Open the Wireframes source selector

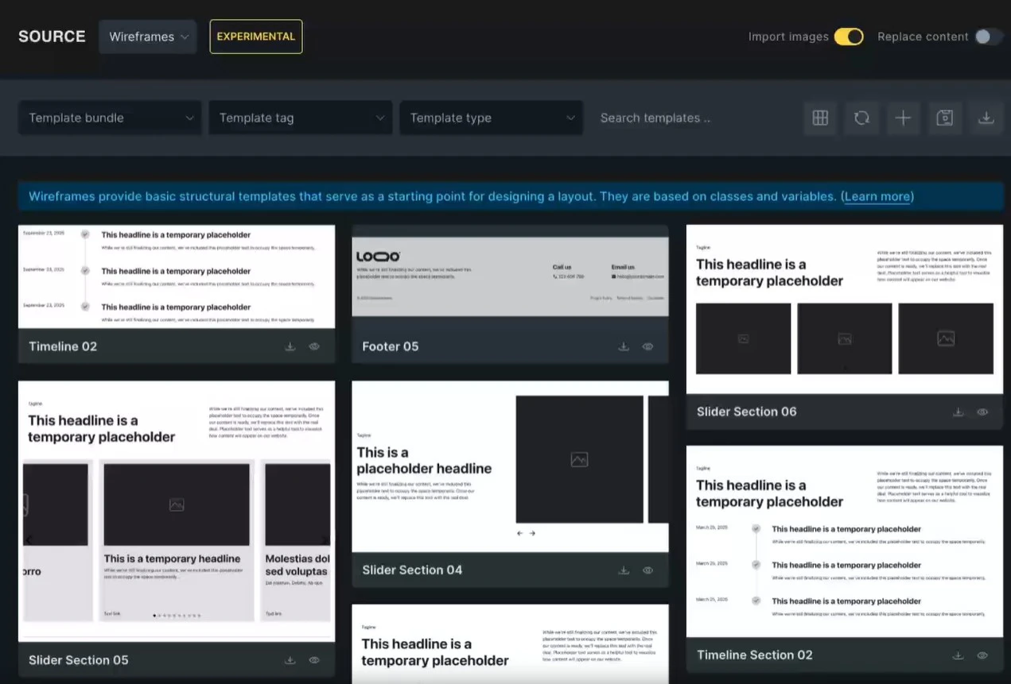click(147, 37)
